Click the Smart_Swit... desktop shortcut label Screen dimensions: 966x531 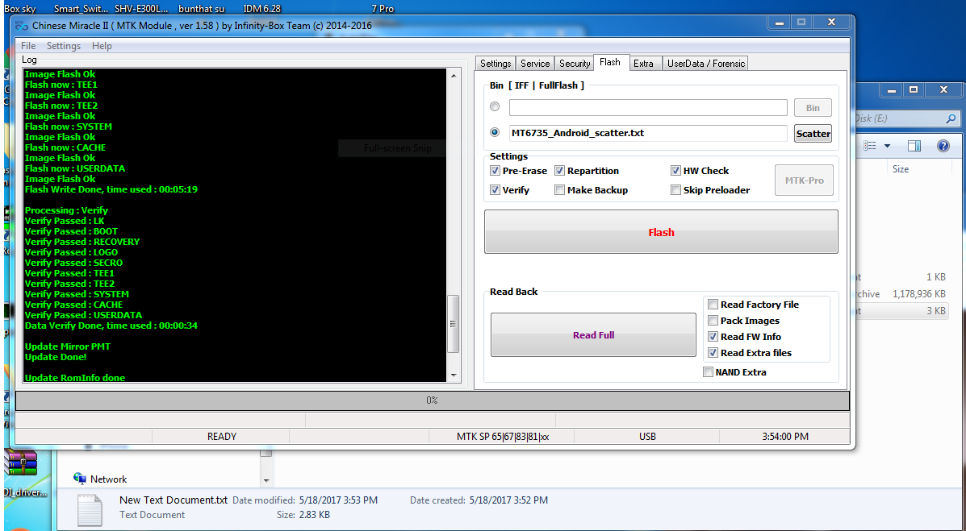tap(81, 9)
